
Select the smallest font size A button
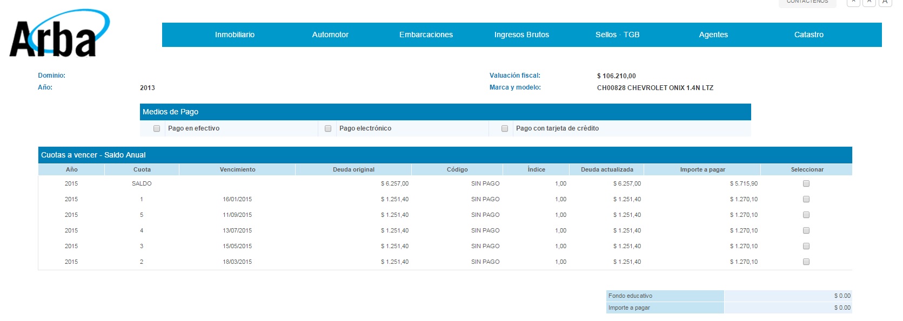[x=853, y=2]
